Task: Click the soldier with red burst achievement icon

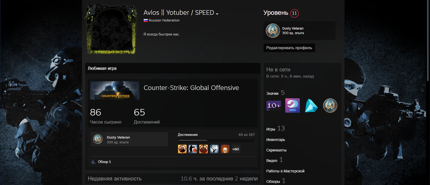Action: (x=193, y=149)
